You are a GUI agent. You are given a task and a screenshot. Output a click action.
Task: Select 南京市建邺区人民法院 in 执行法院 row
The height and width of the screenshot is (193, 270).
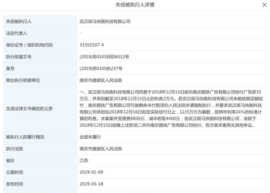(101, 149)
